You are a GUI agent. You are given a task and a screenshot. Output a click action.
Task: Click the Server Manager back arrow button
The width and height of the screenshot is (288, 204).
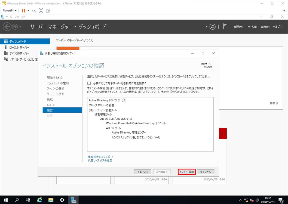[x=7, y=27]
